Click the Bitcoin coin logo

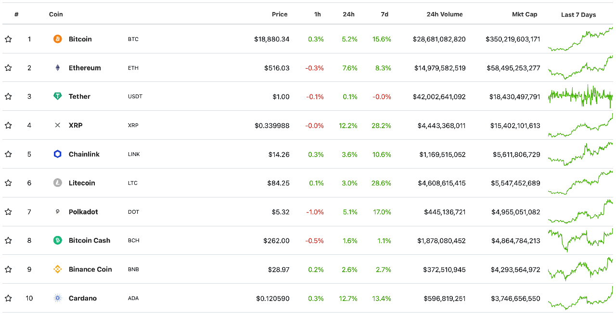[x=58, y=39]
